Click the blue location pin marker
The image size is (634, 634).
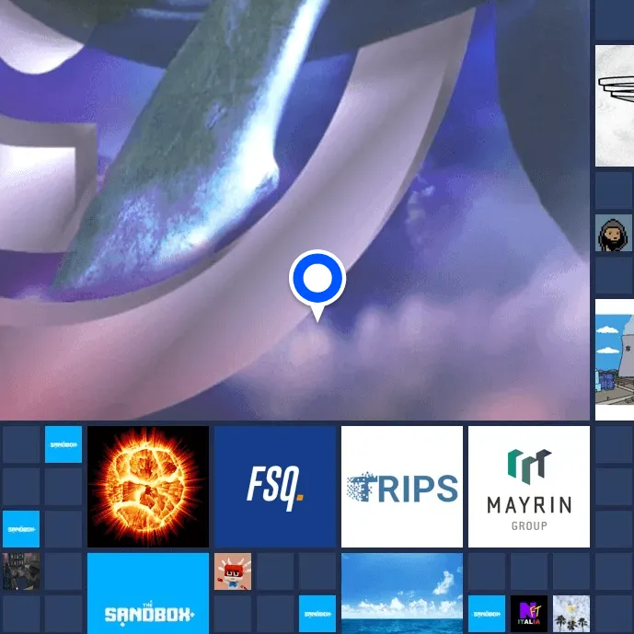(x=317, y=284)
